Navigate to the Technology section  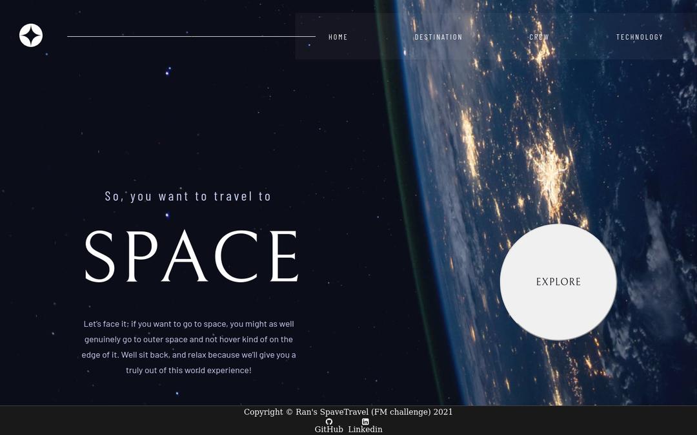click(x=639, y=37)
